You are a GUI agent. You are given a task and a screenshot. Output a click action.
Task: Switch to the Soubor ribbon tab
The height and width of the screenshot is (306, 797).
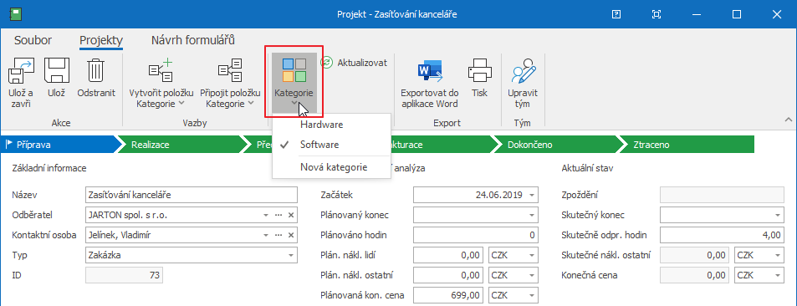[33, 41]
